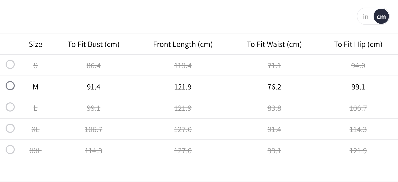This screenshot has width=398, height=182.
Task: Choose the size M radio button
Action: coord(10,86)
